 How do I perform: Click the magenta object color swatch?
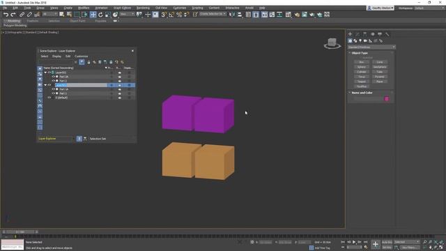point(387,99)
